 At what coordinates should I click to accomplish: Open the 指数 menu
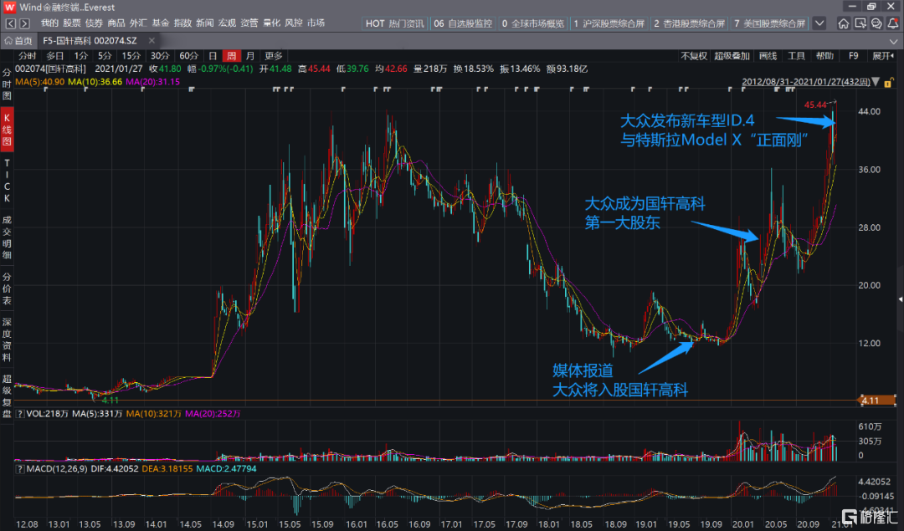[182, 23]
